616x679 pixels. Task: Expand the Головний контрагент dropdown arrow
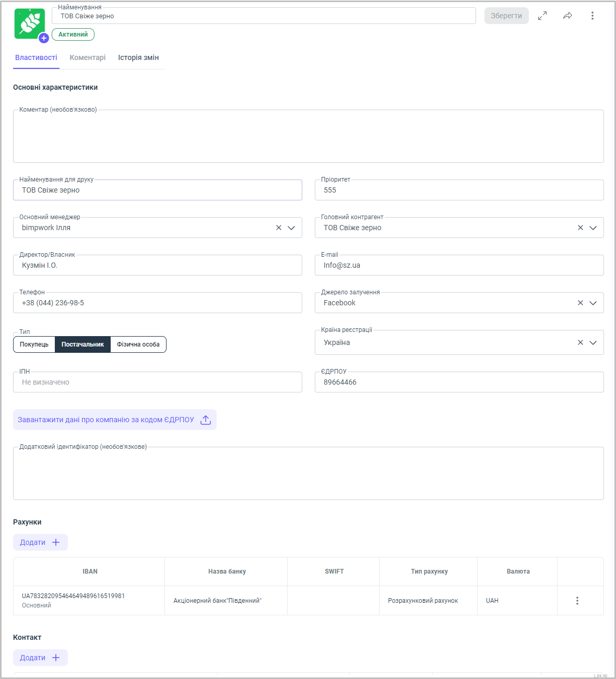pyautogui.click(x=593, y=228)
